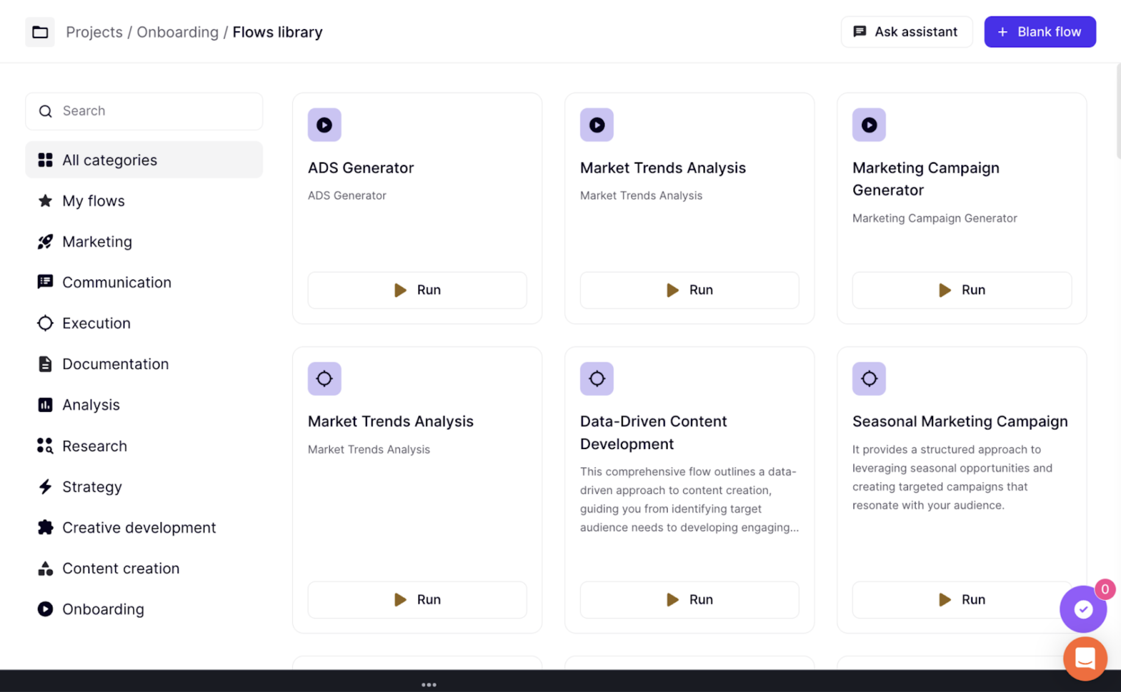1121x692 pixels.
Task: Go to the Onboarding breadcrumb link
Action: point(177,32)
